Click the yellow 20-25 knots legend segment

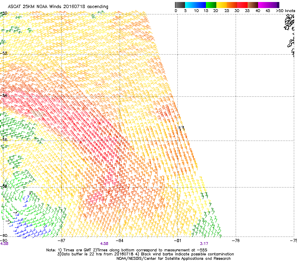[222, 5]
